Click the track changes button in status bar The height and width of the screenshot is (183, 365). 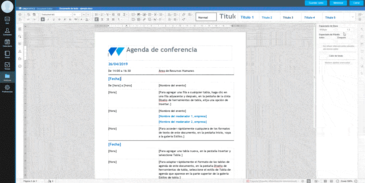316,181
